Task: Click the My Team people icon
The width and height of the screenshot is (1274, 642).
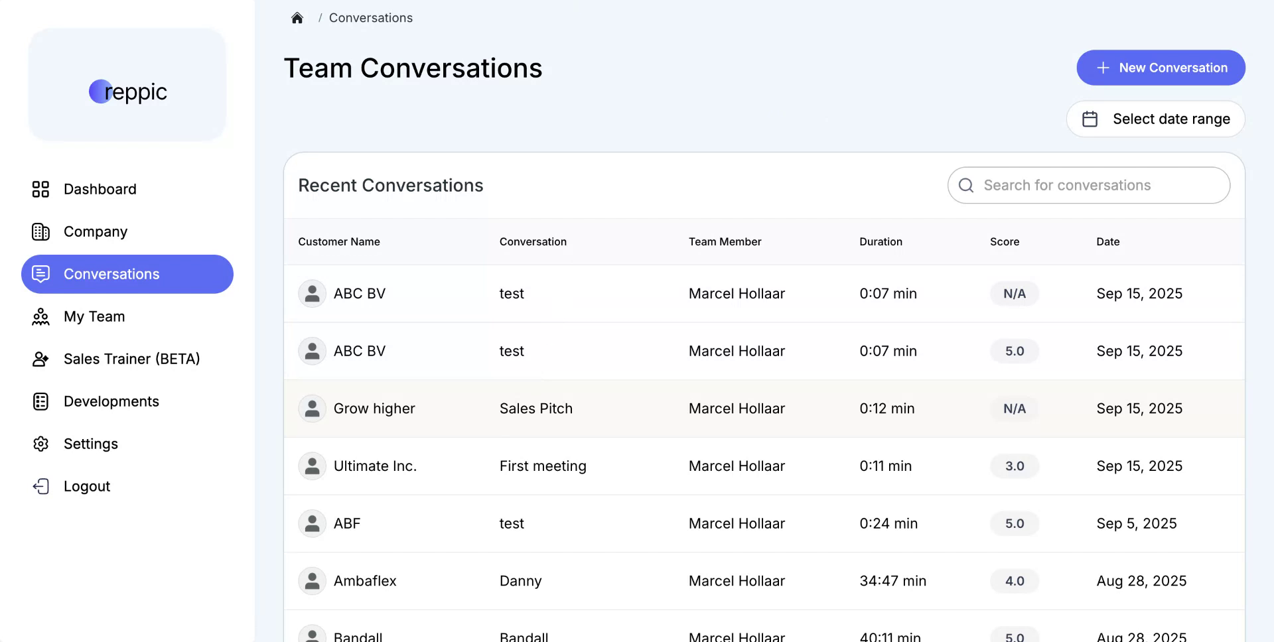Action: pyautogui.click(x=40, y=316)
